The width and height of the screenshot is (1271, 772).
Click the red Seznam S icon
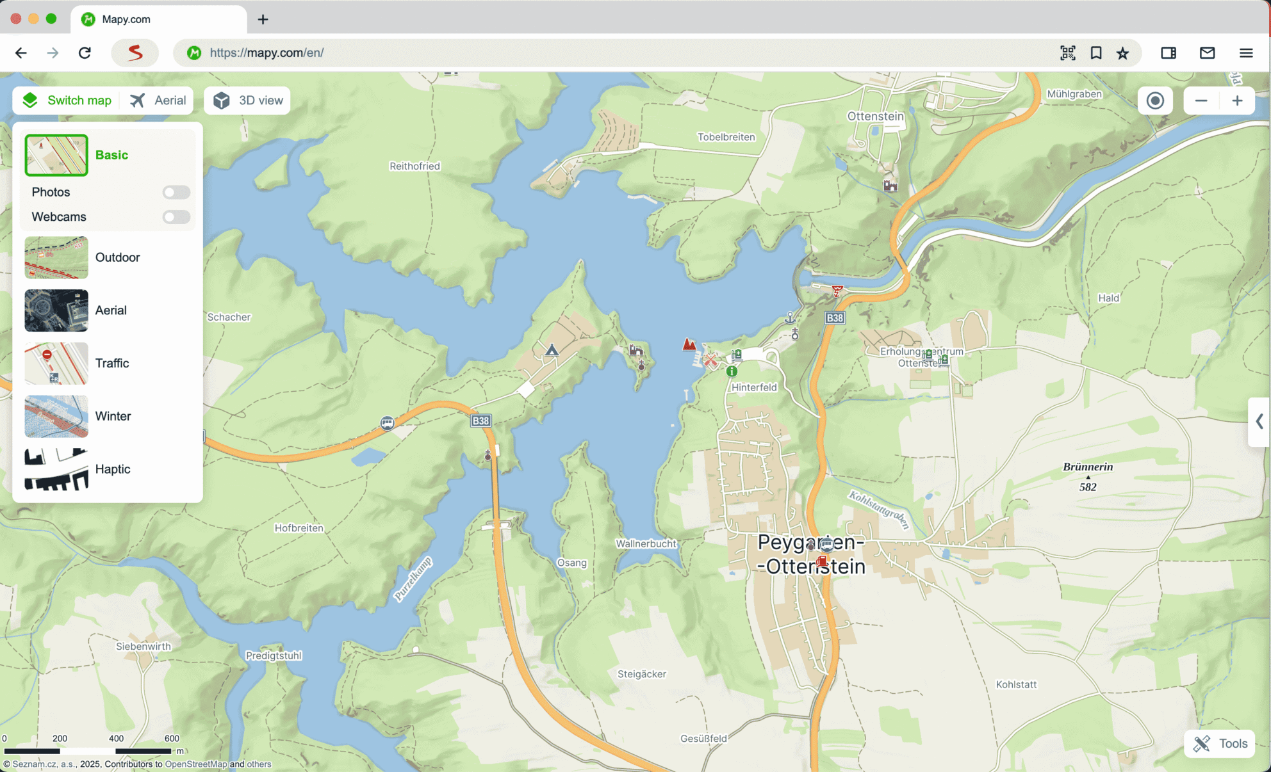(x=135, y=52)
